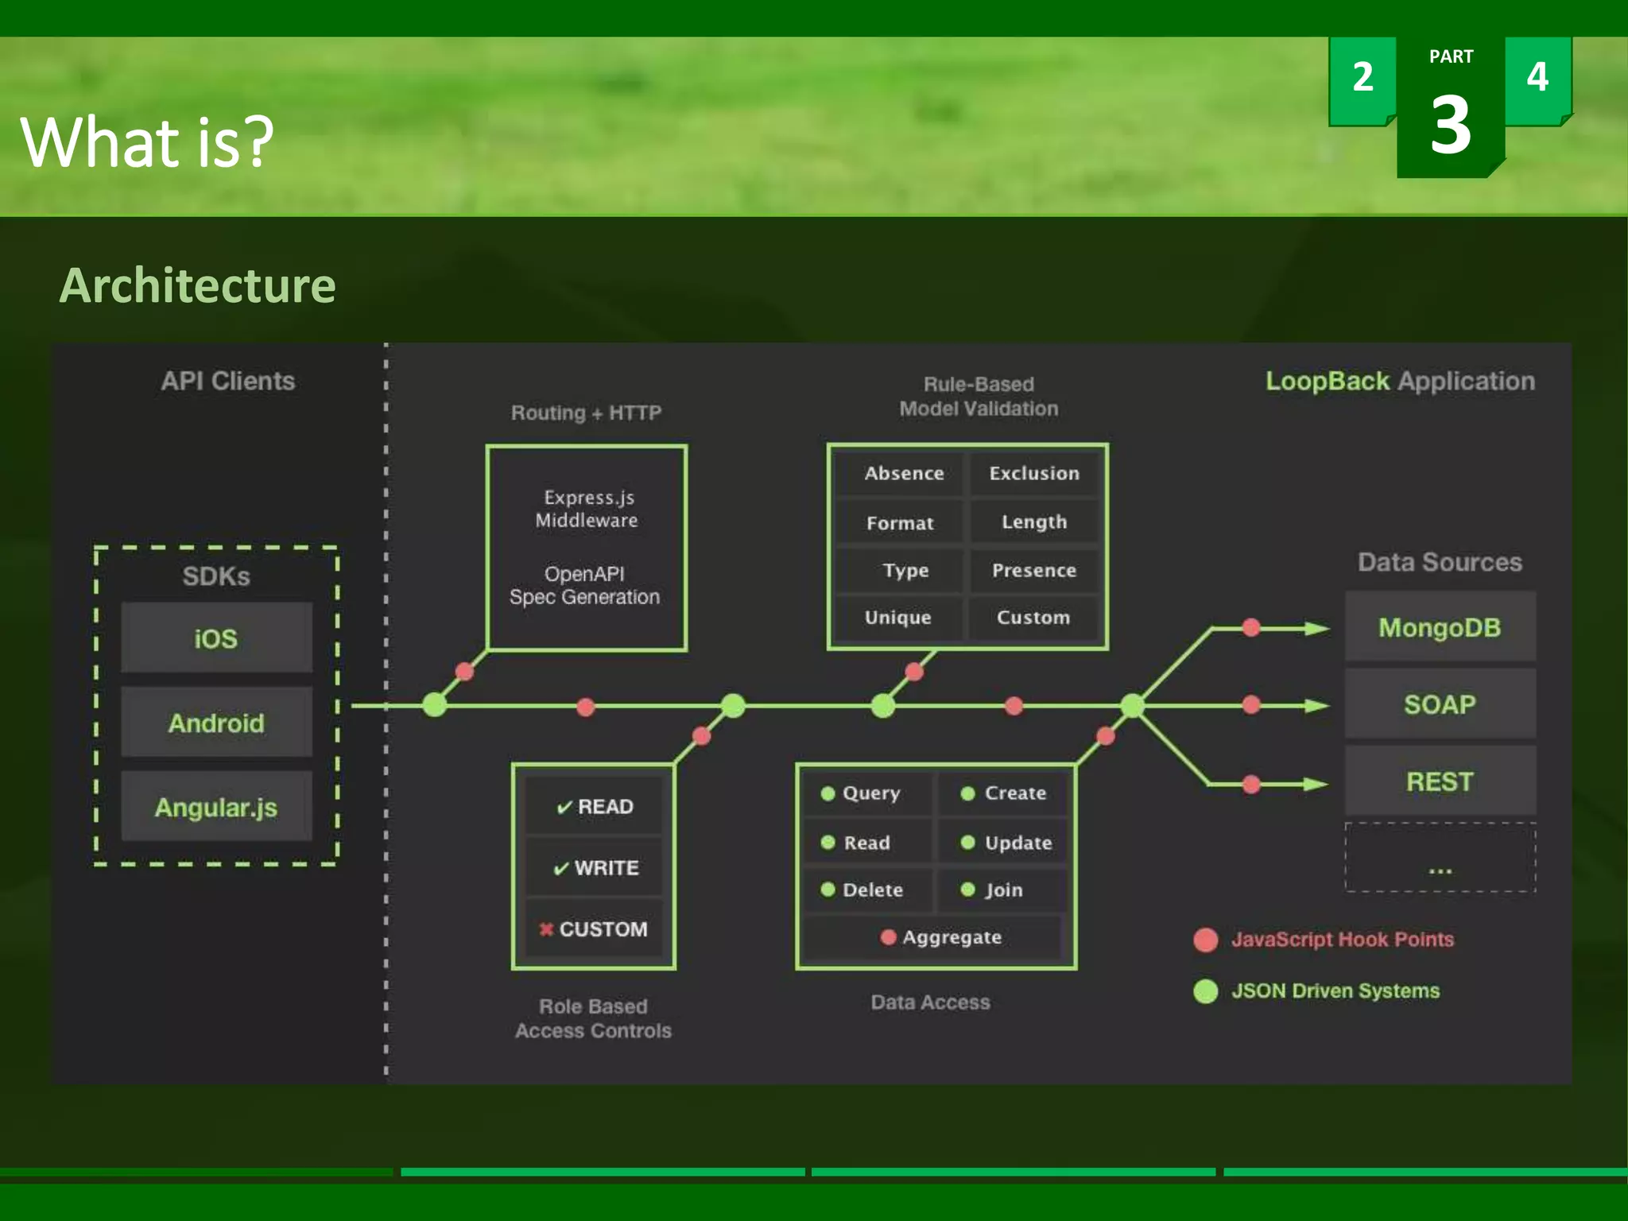
Task: Click the LoopBack Application title
Action: [x=1400, y=382]
